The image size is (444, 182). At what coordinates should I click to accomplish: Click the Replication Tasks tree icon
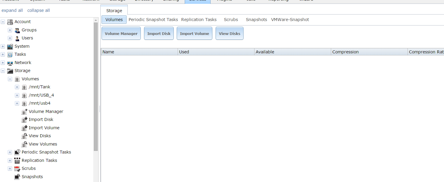[x=17, y=161]
